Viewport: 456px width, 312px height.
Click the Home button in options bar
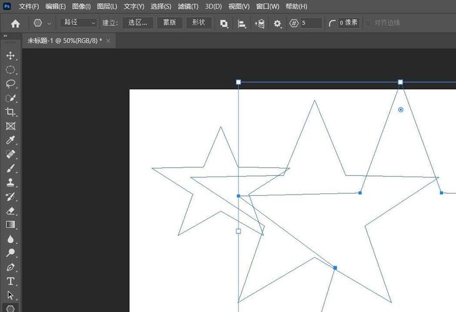15,23
